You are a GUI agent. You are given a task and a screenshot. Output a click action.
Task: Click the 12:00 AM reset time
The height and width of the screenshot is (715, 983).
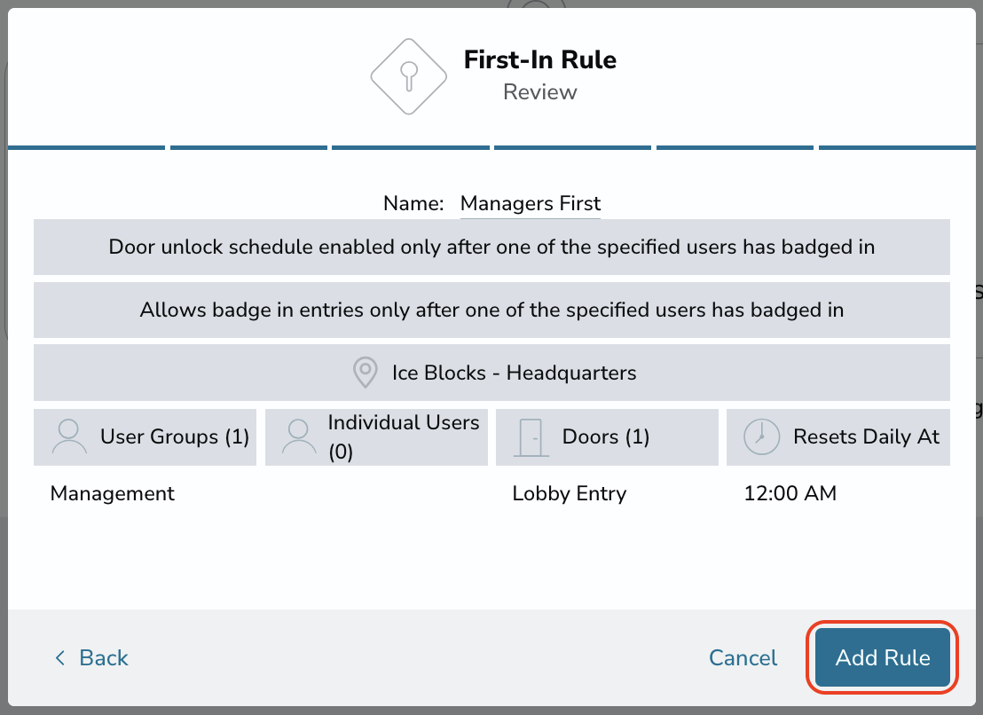pos(790,493)
